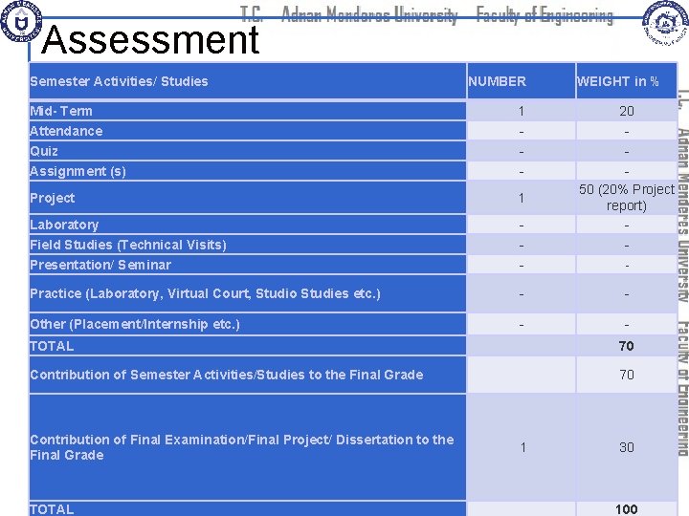Click the first 'TOTAL' row label
The height and width of the screenshot is (516, 689).
(52, 346)
